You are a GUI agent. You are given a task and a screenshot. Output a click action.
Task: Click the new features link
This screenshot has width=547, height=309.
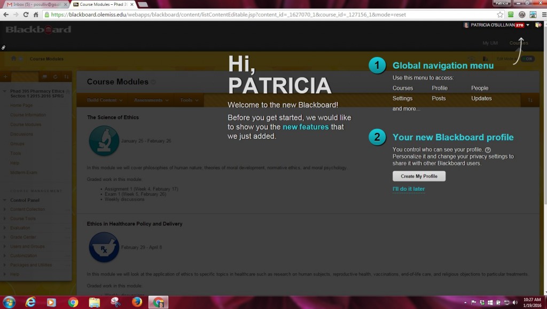[x=306, y=127]
